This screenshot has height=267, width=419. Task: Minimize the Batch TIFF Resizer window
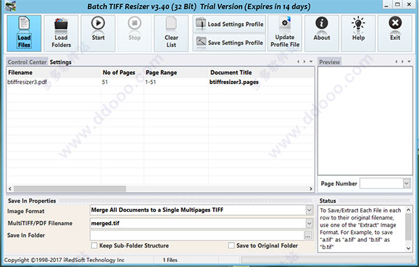[386, 5]
